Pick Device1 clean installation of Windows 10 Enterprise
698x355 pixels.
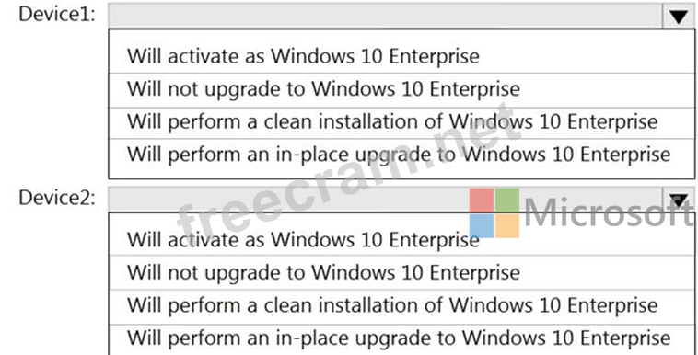click(x=401, y=122)
